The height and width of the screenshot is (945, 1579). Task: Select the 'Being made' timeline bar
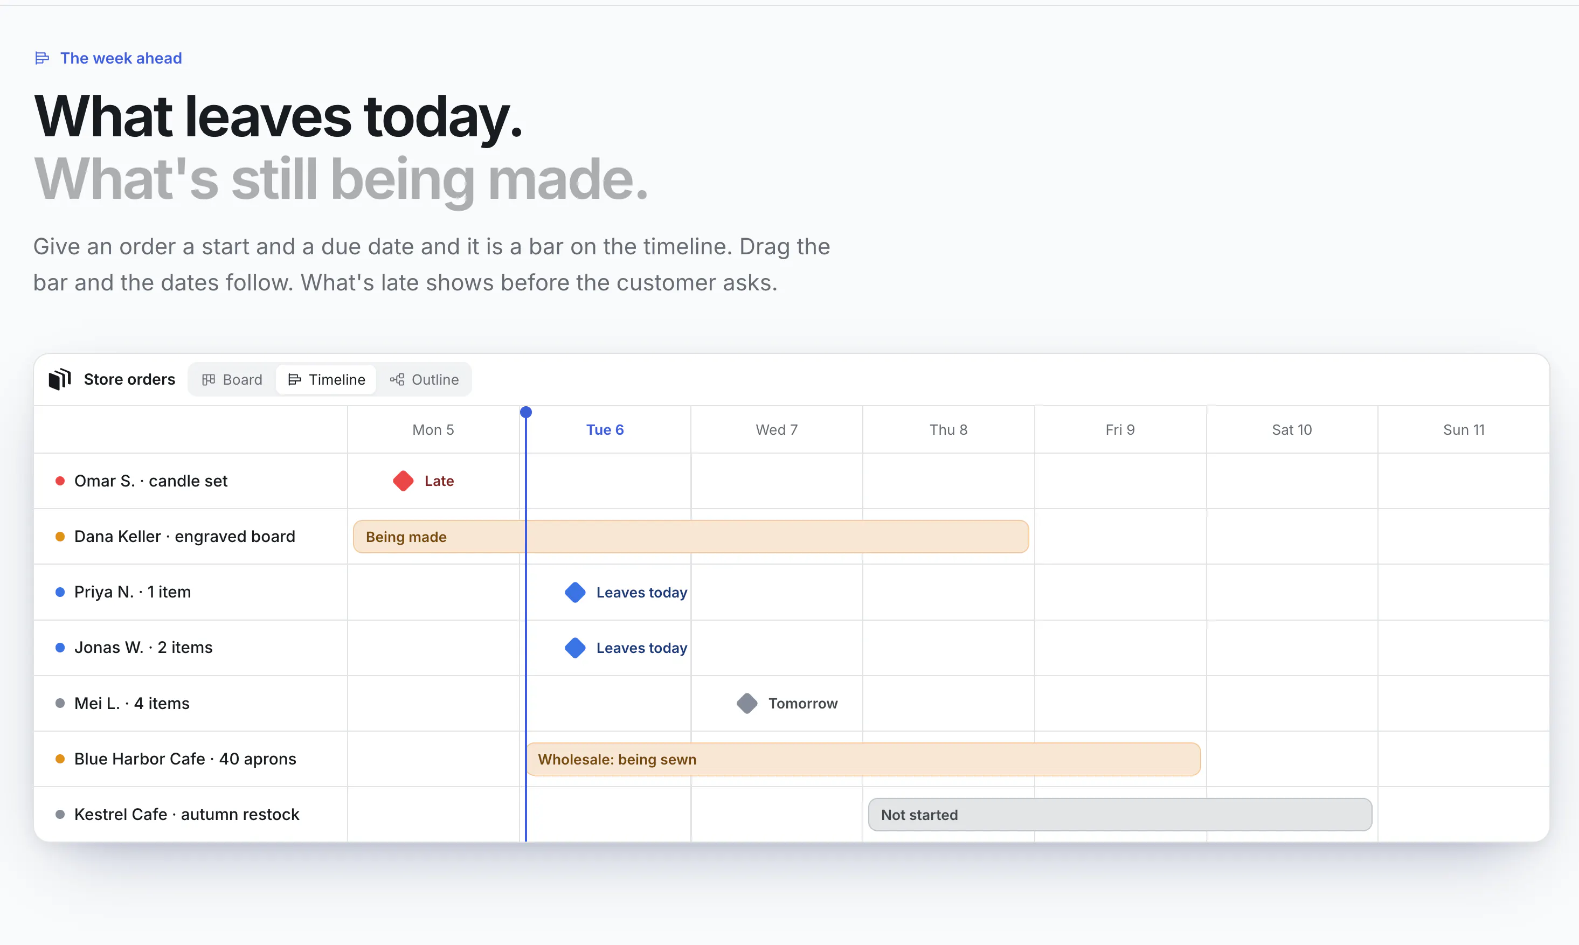pos(691,537)
